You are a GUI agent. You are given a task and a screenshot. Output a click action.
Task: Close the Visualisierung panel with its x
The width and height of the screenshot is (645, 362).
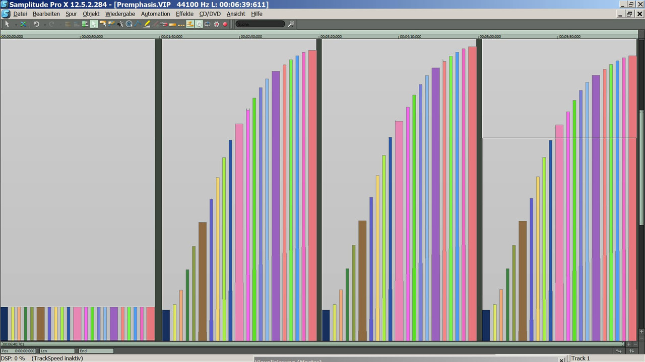click(x=562, y=360)
